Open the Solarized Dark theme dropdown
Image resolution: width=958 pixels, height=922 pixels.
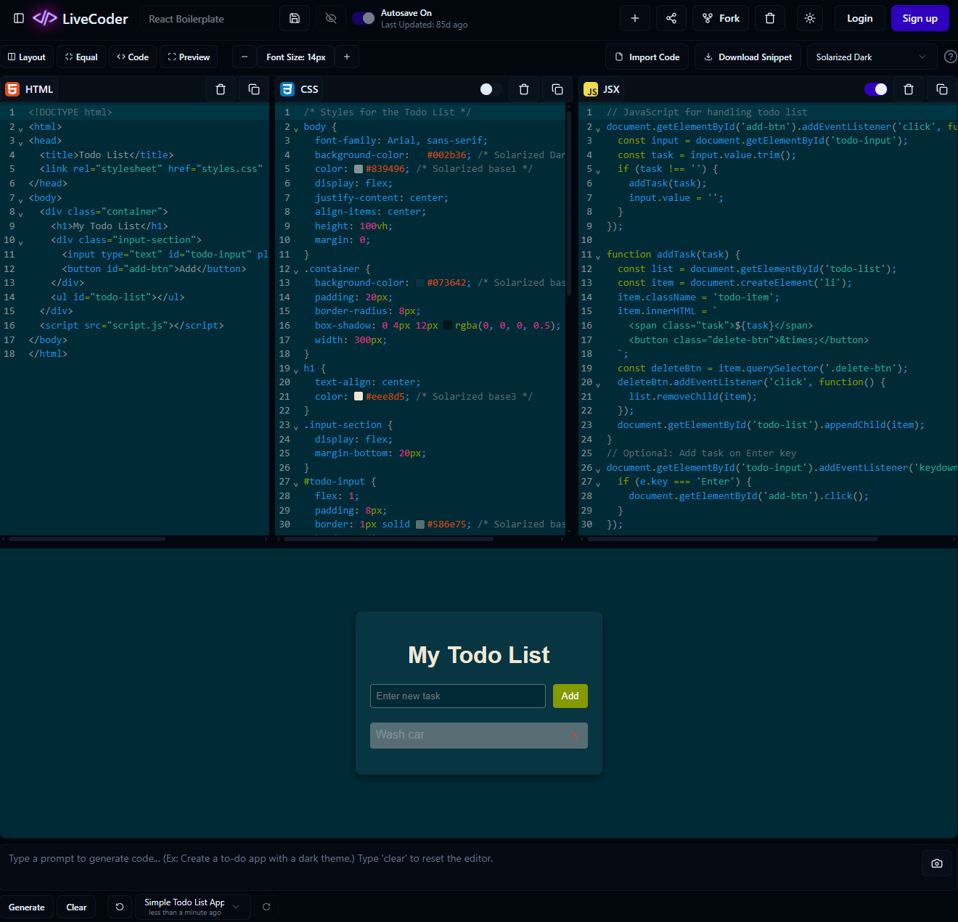click(872, 57)
